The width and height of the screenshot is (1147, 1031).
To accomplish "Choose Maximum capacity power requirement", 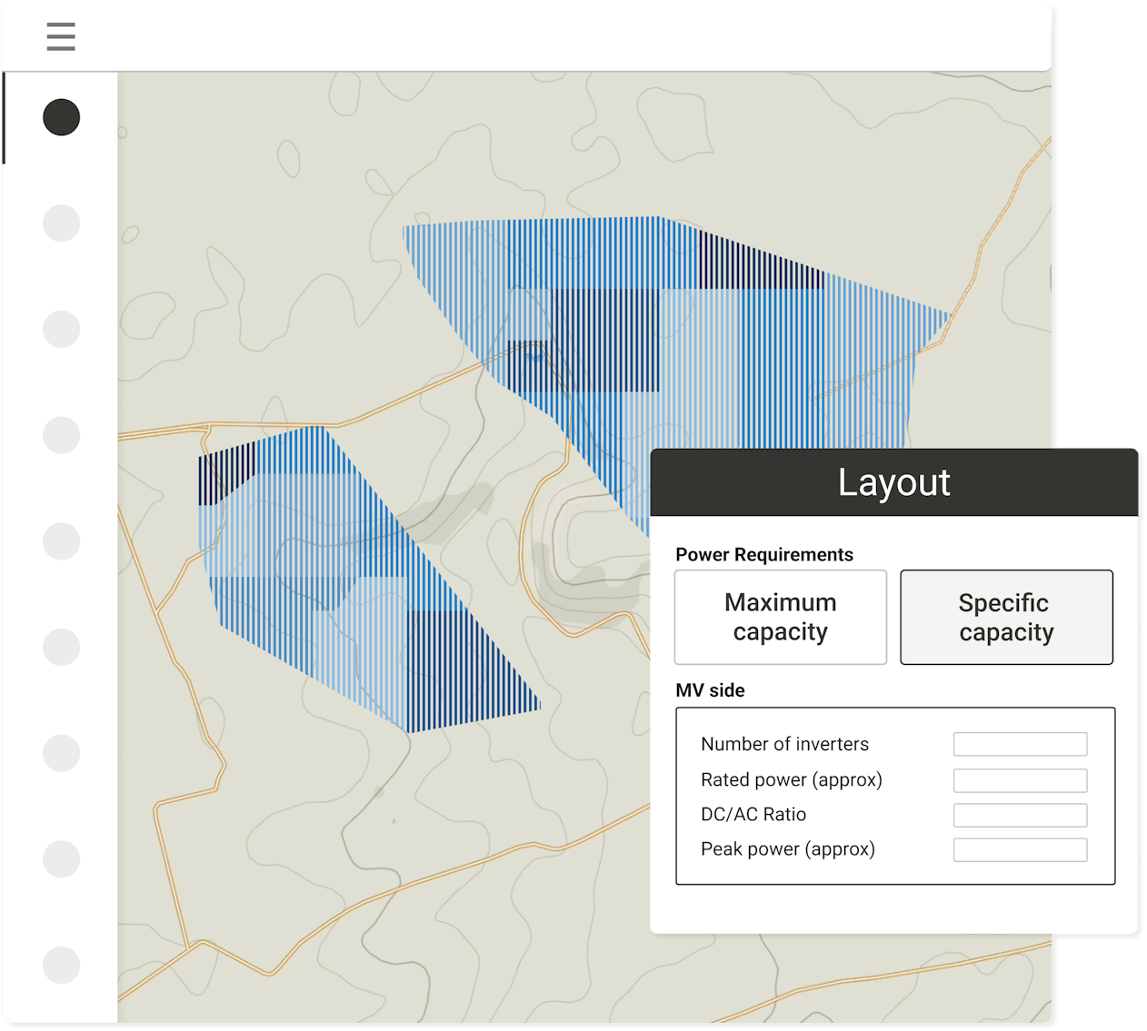I will [780, 617].
